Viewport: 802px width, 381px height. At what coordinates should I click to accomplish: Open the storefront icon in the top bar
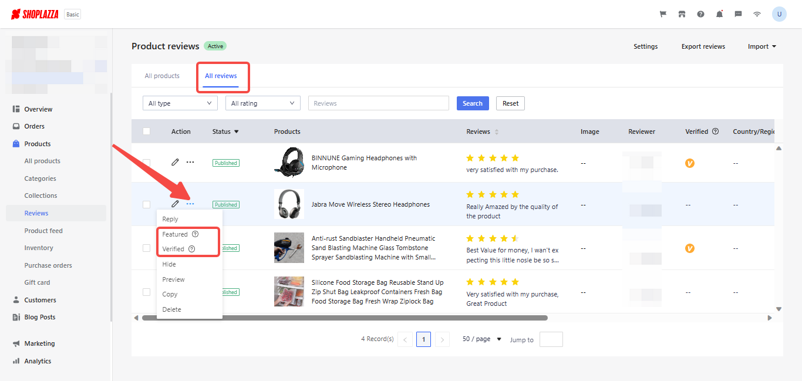click(x=682, y=14)
